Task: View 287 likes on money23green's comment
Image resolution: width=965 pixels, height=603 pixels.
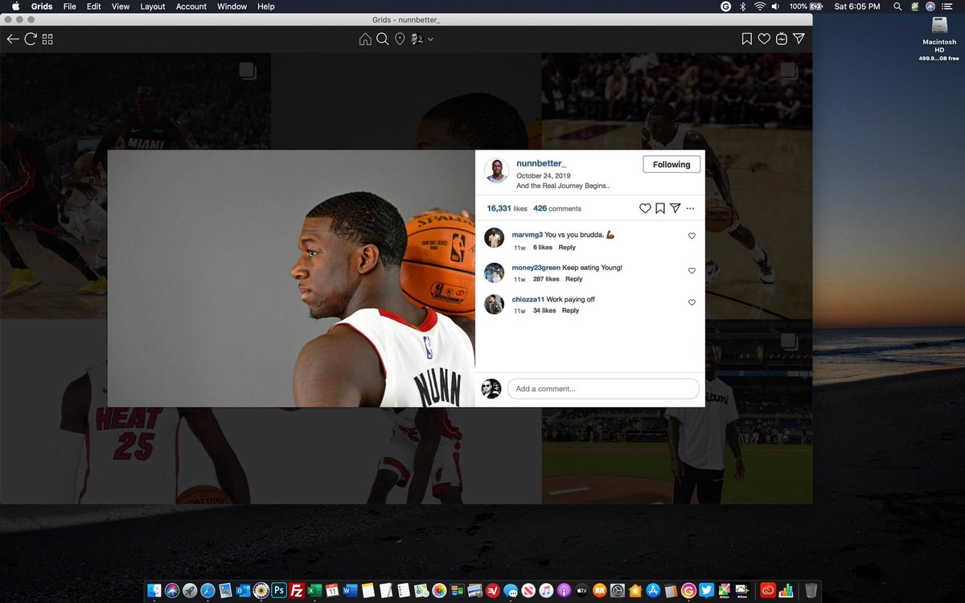Action: (546, 279)
